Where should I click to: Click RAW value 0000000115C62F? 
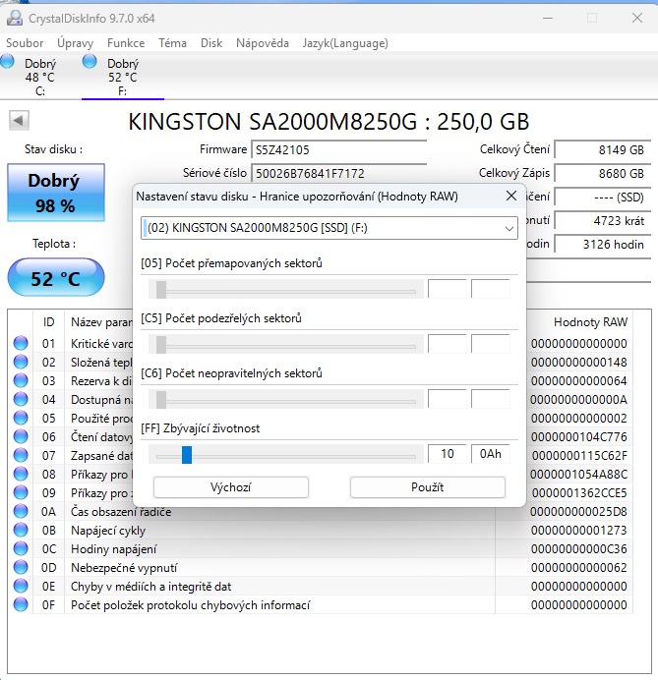pos(579,455)
